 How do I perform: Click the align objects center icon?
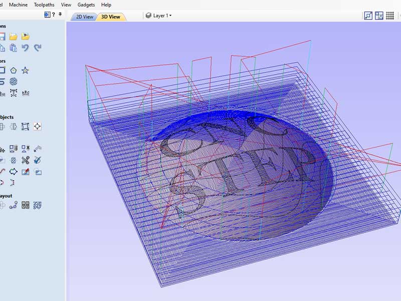point(38,126)
